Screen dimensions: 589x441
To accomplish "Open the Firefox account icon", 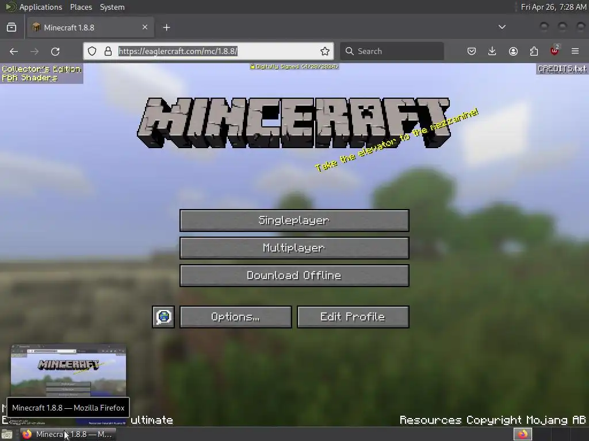I will click(513, 51).
